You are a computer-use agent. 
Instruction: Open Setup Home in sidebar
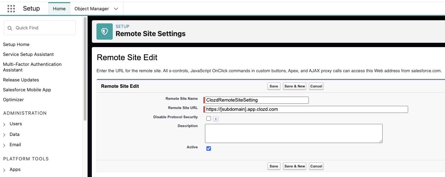coord(16,45)
